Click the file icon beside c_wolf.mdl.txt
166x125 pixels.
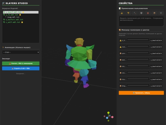click(4, 22)
